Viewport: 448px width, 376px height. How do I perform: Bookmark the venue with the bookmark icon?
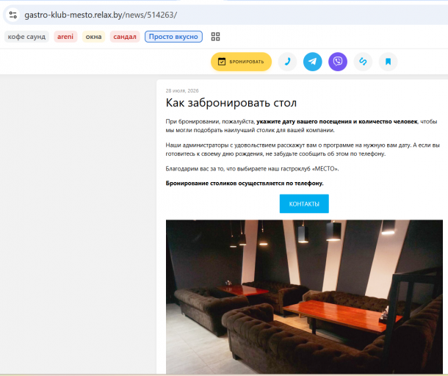(388, 62)
